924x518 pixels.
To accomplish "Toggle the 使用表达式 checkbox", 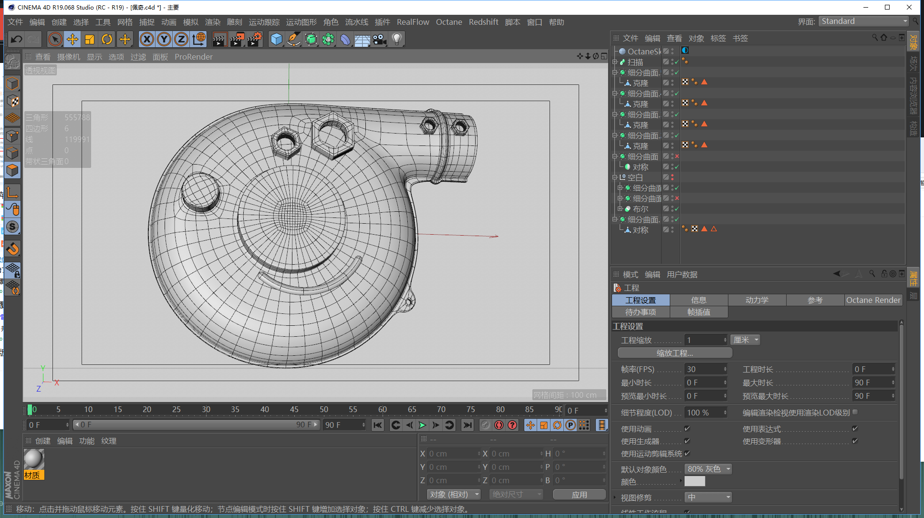I will pyautogui.click(x=855, y=428).
